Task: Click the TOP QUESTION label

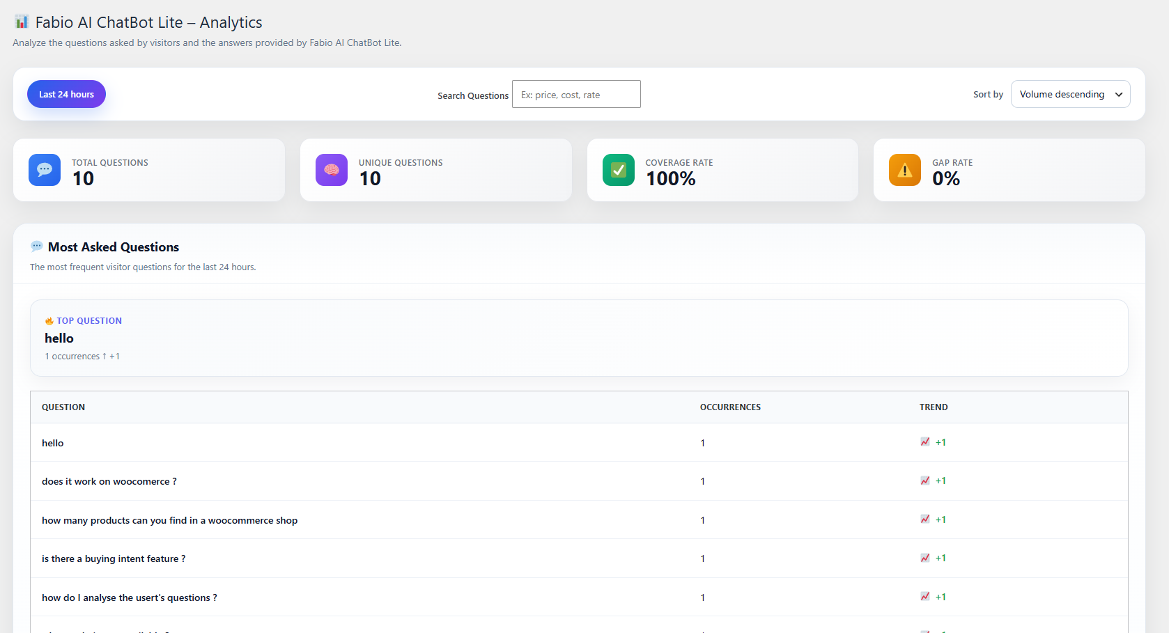Action: 89,321
